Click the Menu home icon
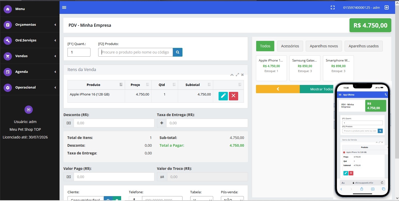This screenshot has height=201, width=399. (x=8, y=9)
